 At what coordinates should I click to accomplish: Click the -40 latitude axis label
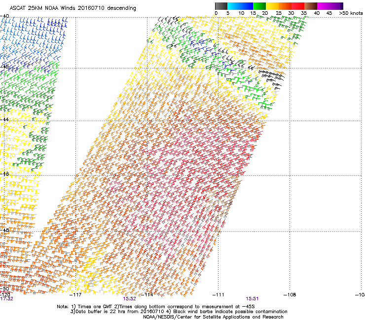point(4,16)
